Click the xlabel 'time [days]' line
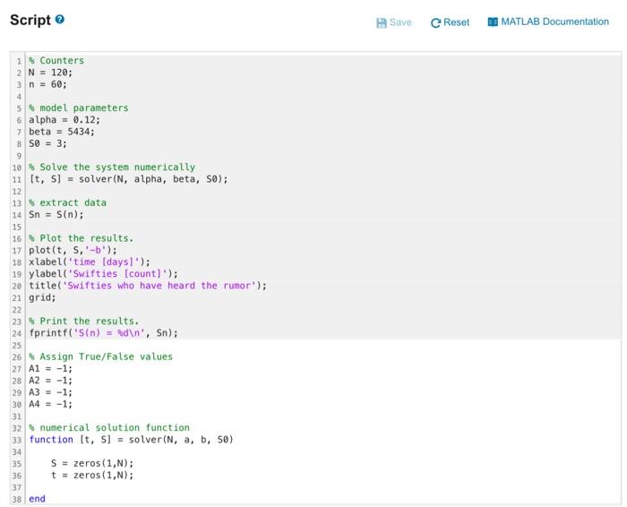 click(90, 262)
